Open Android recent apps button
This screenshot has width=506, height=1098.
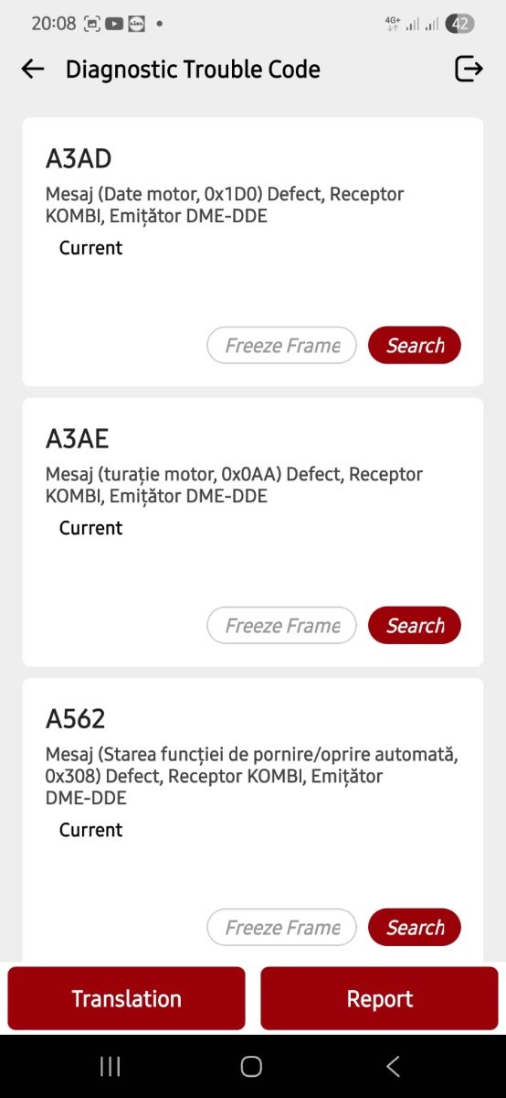(111, 1066)
